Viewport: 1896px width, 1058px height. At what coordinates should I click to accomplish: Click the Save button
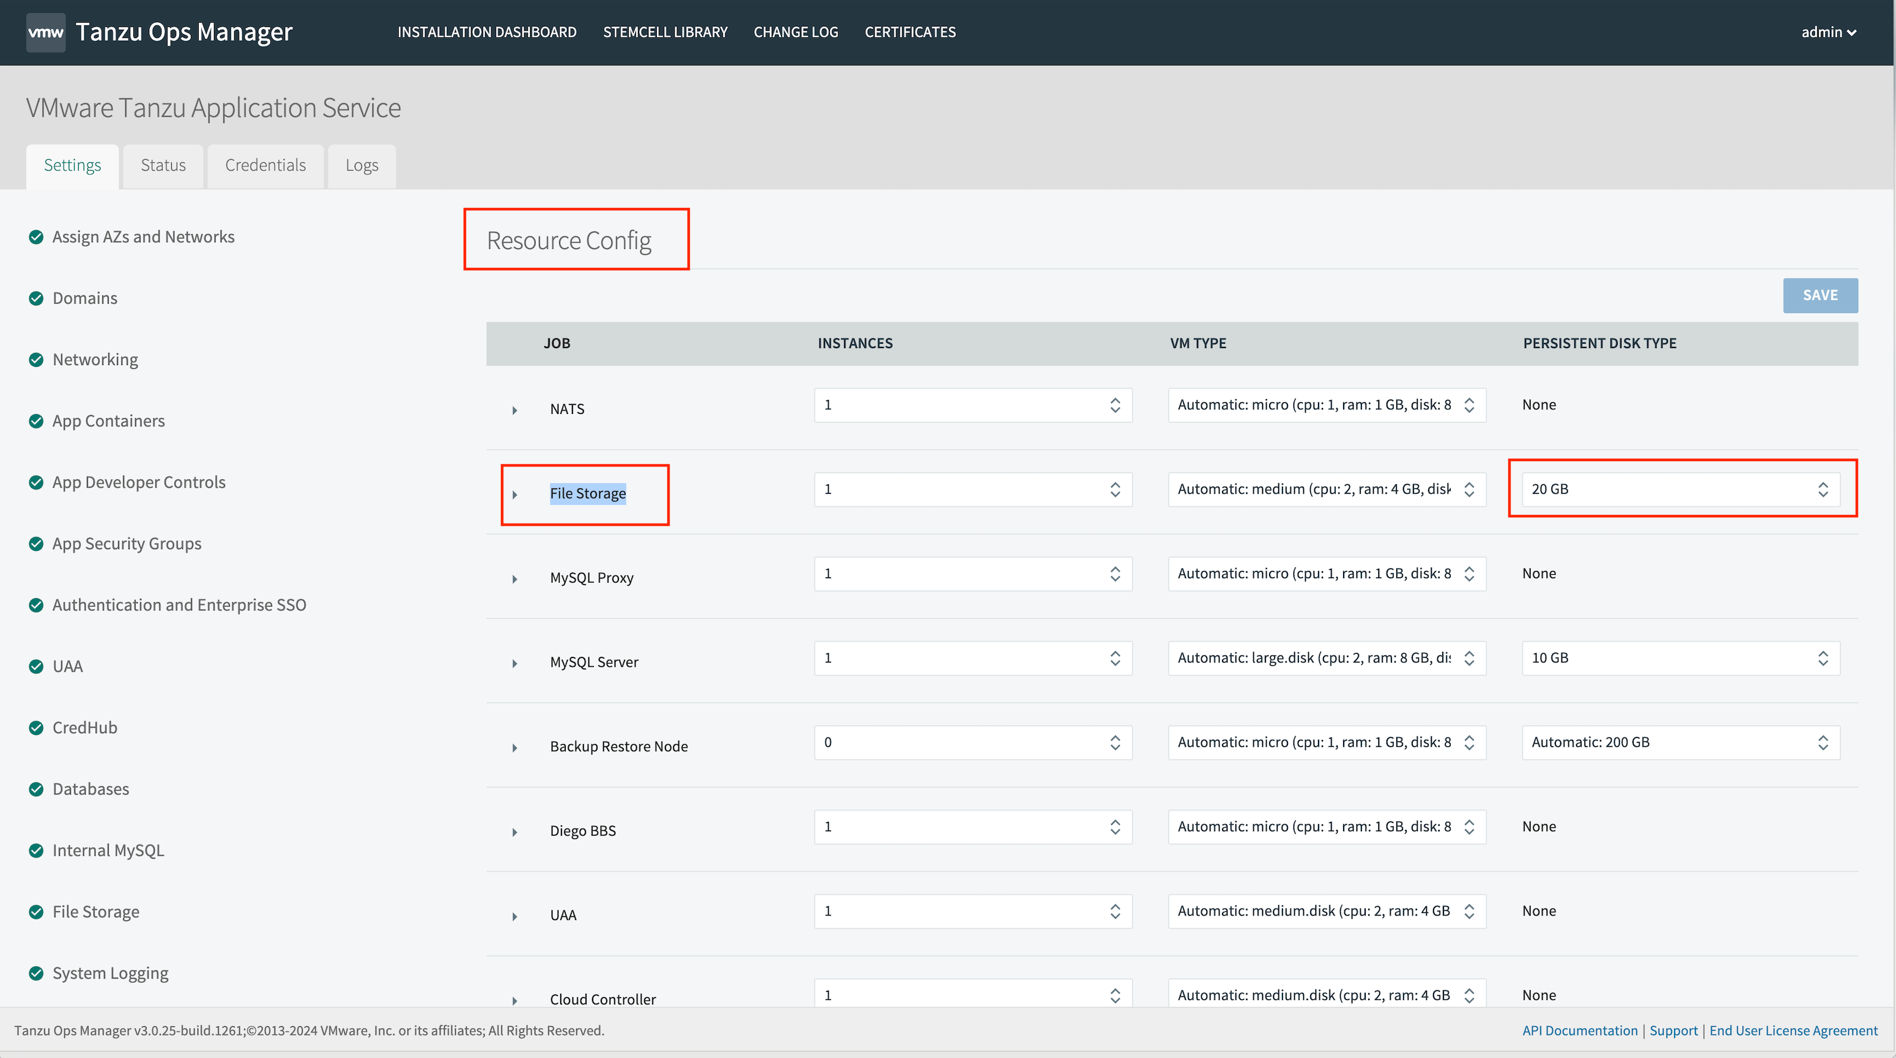tap(1820, 295)
